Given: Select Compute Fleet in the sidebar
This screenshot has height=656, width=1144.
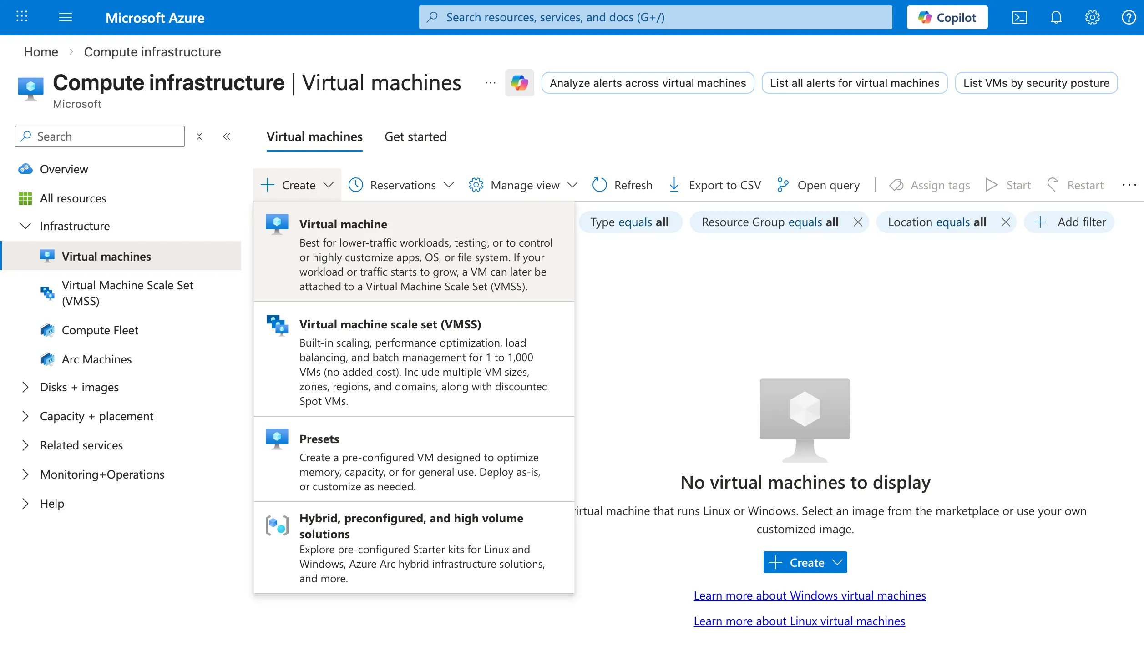Looking at the screenshot, I should [100, 330].
